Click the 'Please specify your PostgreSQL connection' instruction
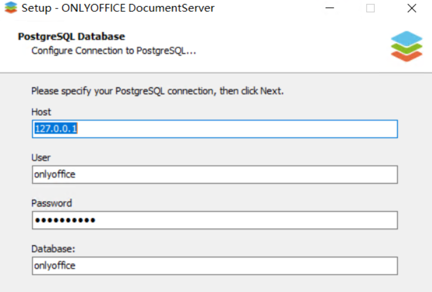432x292 pixels. 157,90
